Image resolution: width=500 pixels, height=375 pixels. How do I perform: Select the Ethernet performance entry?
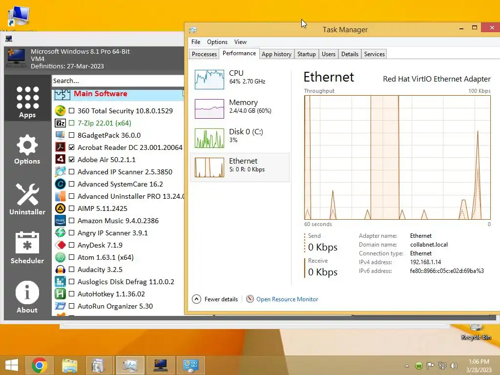click(240, 167)
